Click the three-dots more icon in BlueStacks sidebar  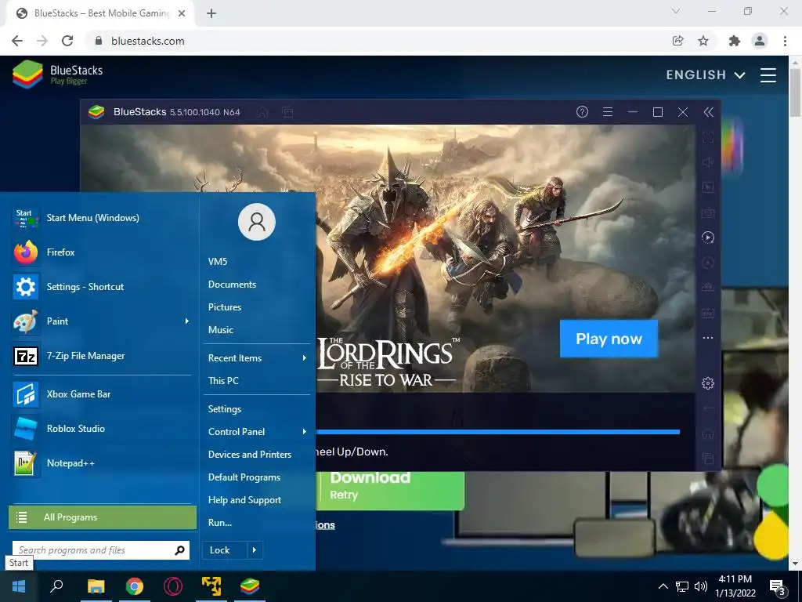click(708, 338)
